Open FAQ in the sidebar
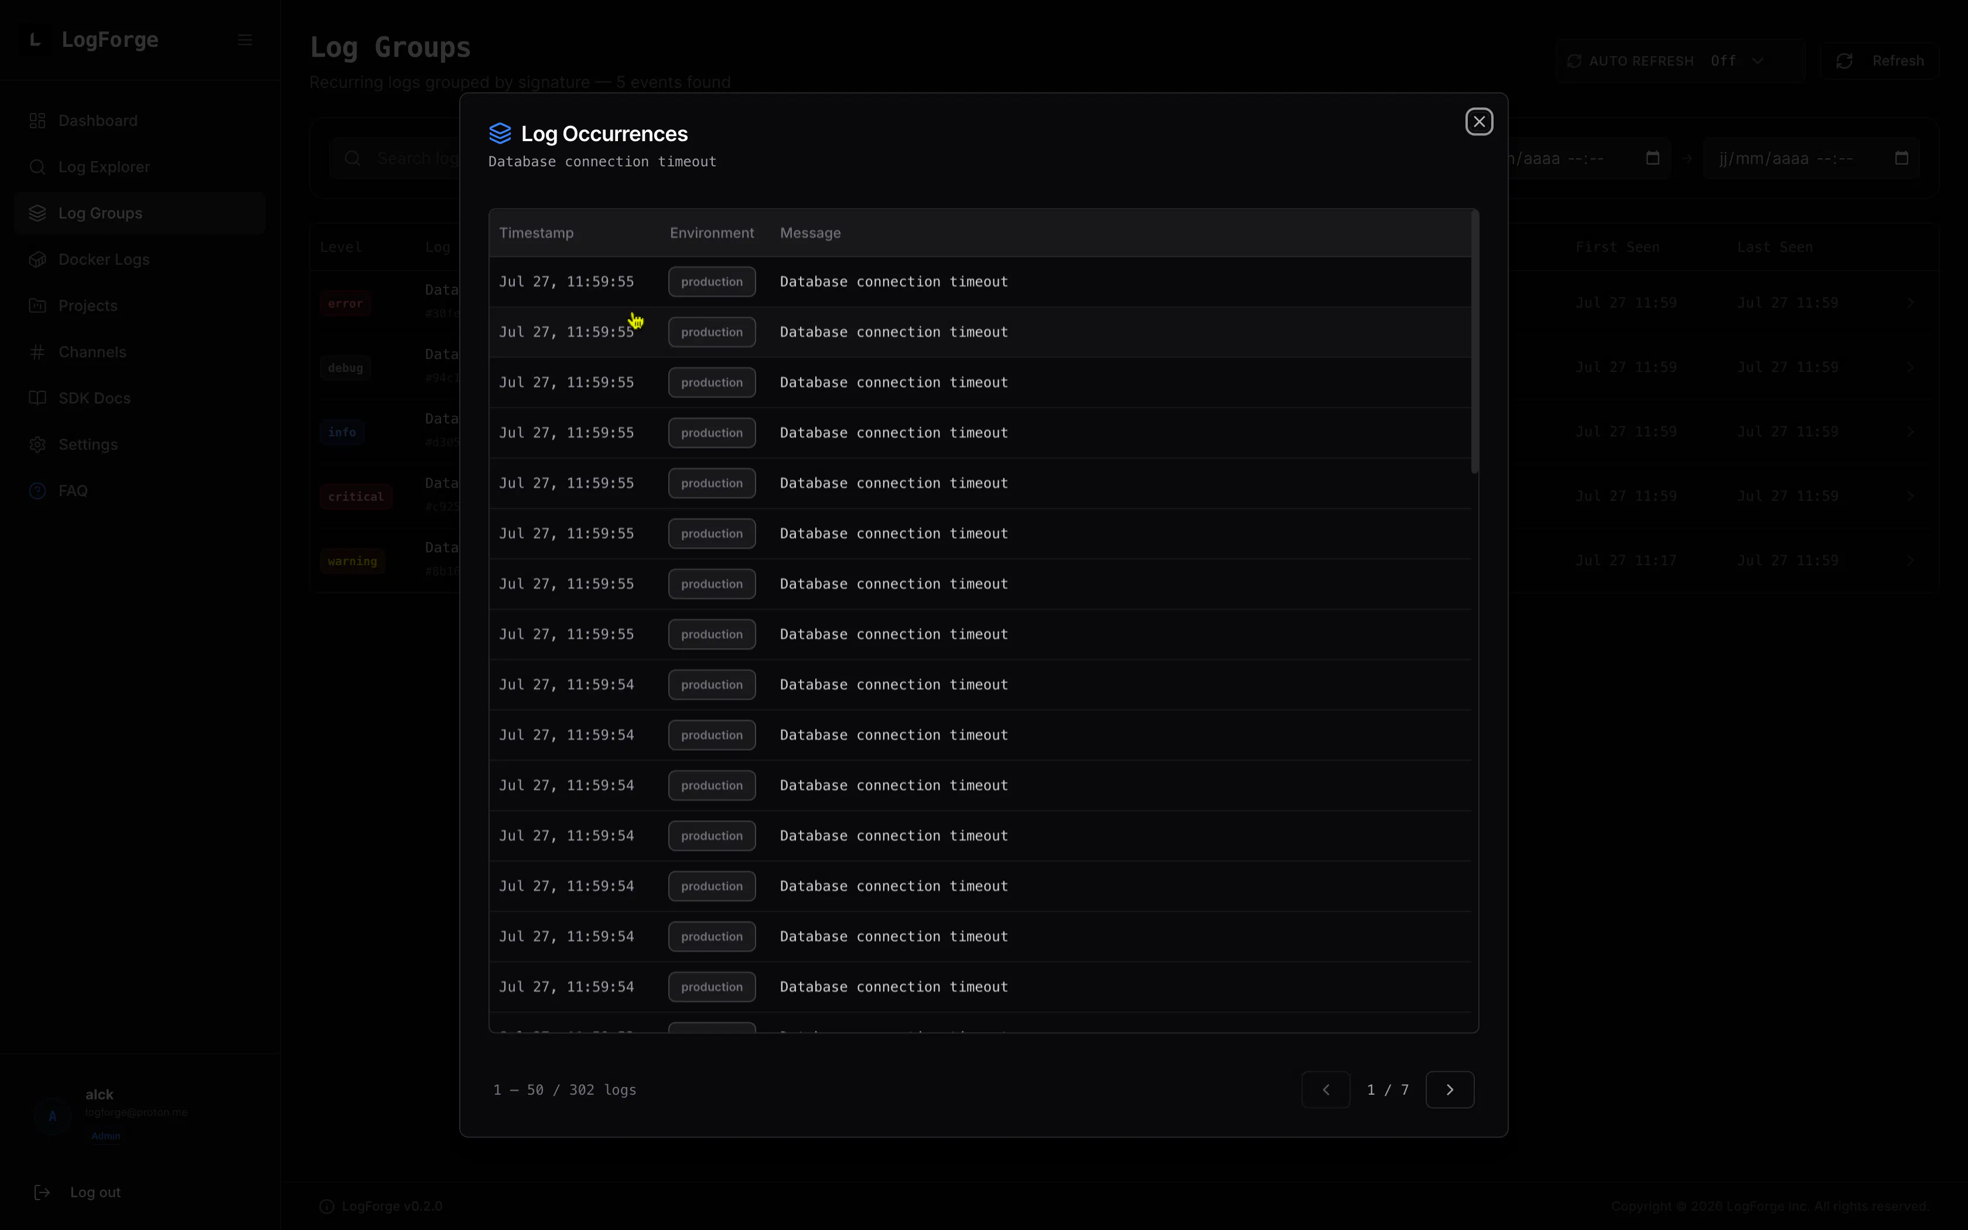This screenshot has height=1230, width=1968. coord(140,491)
